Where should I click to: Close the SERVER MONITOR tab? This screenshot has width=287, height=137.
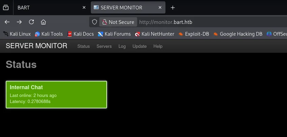[x=160, y=7]
